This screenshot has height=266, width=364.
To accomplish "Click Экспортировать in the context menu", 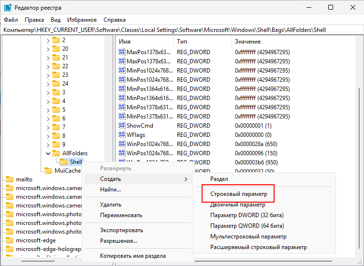I will [x=121, y=230].
